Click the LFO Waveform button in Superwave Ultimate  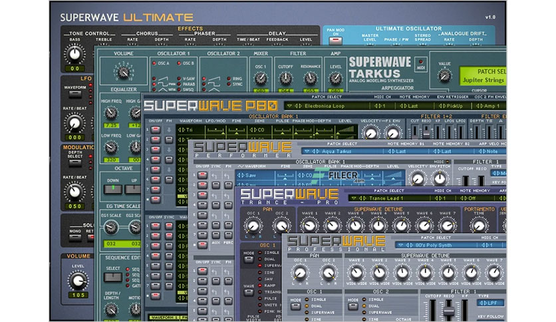coord(74,94)
